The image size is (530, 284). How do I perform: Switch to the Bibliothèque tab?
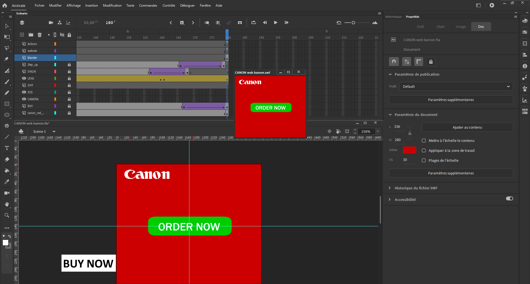tap(393, 17)
